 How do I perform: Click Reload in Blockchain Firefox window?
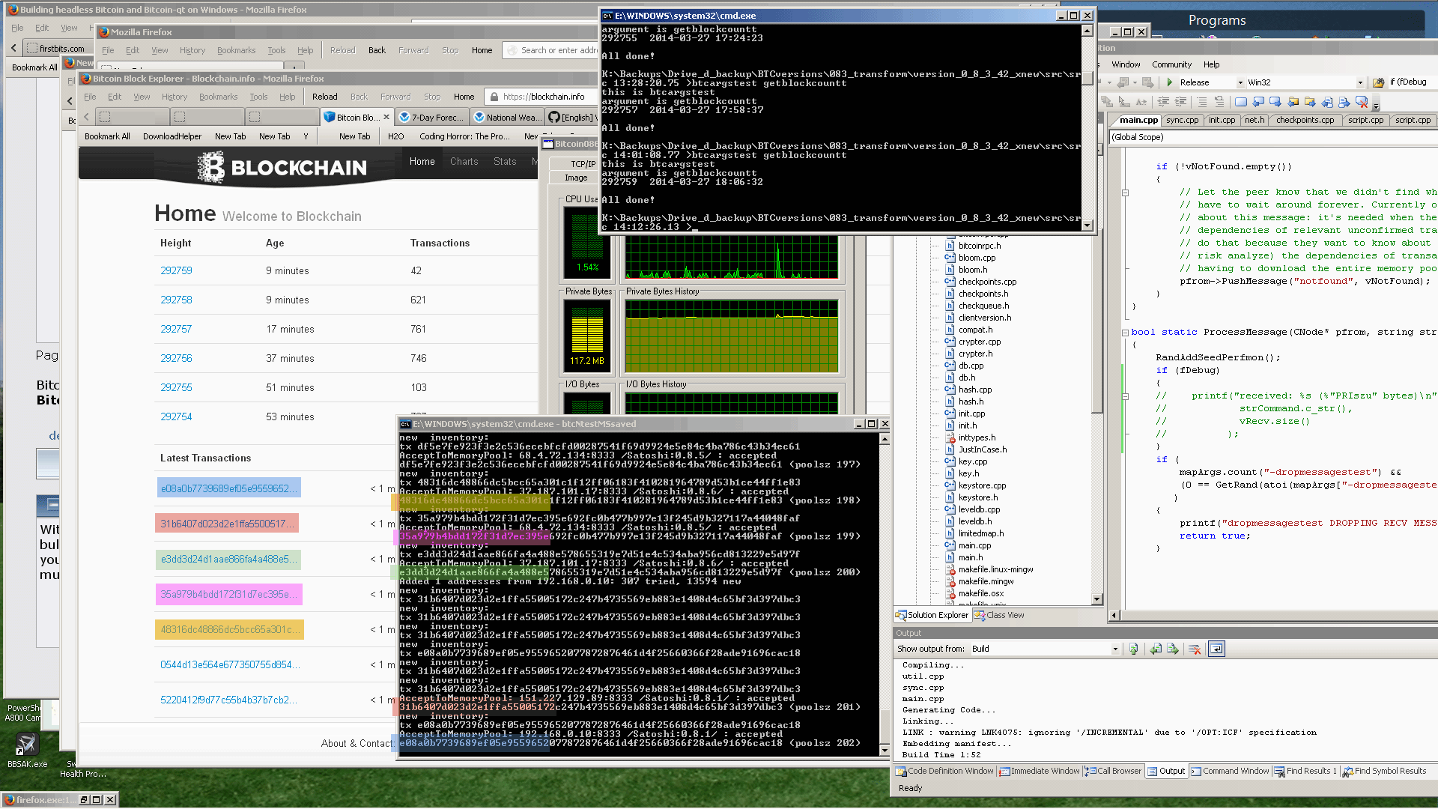point(324,97)
